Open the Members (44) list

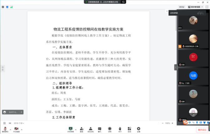pyautogui.click(x=90, y=128)
